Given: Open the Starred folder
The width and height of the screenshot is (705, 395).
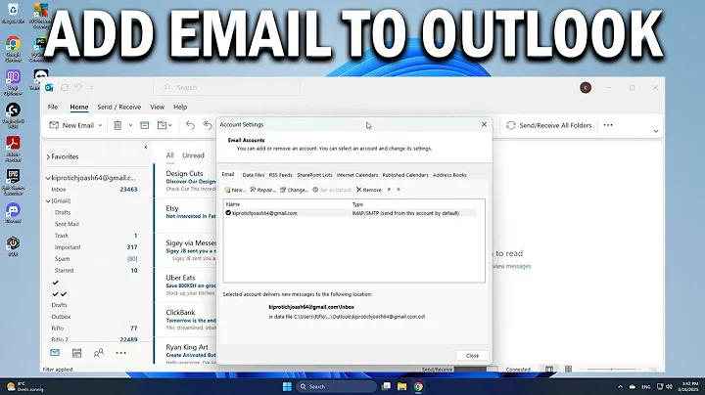Looking at the screenshot, I should tap(94, 271).
